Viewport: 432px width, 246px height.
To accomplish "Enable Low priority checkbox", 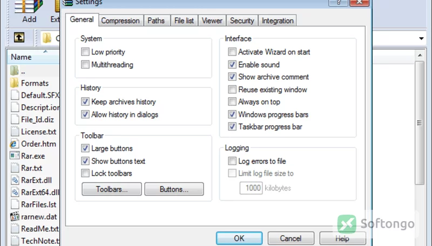I will click(85, 52).
